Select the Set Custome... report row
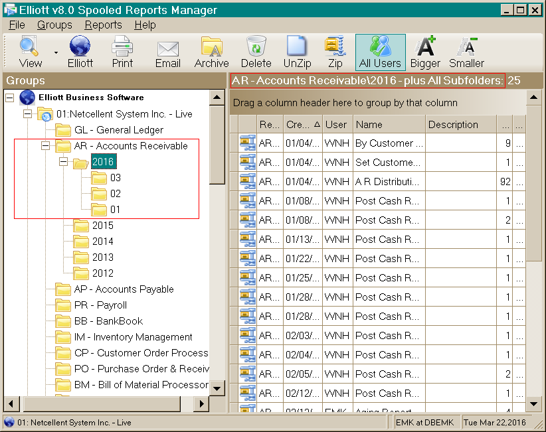Screen dimensions: 546x432 [377, 163]
